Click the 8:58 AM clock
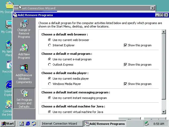The height and width of the screenshot is (127, 169). pos(159,124)
